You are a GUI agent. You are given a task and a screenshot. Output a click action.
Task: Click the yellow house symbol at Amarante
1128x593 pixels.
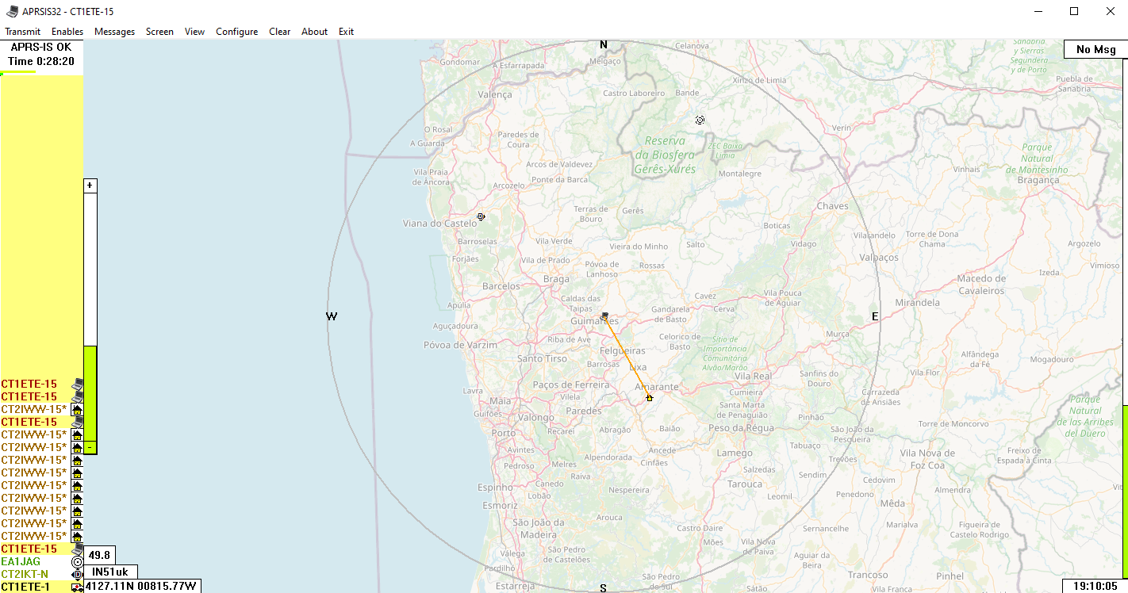coord(649,397)
